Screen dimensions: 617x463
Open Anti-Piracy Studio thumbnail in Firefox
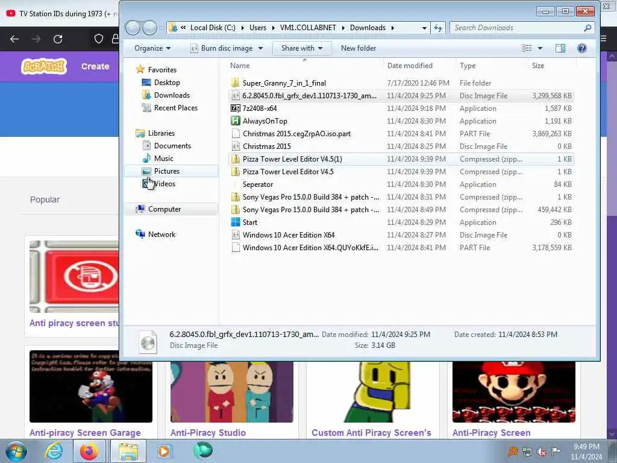point(232,391)
